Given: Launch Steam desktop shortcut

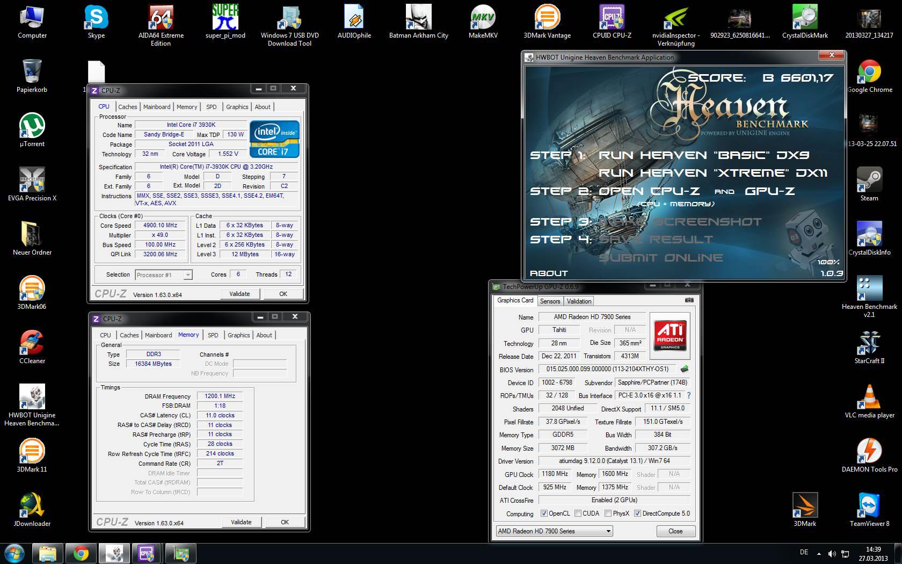Looking at the screenshot, I should point(869,184).
